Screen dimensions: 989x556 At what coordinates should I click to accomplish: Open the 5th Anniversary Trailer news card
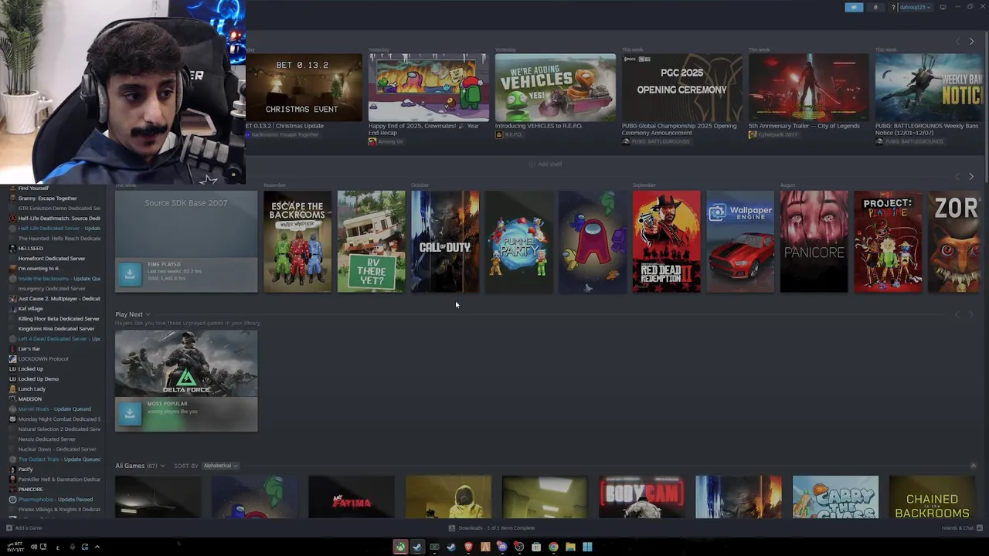pos(808,87)
